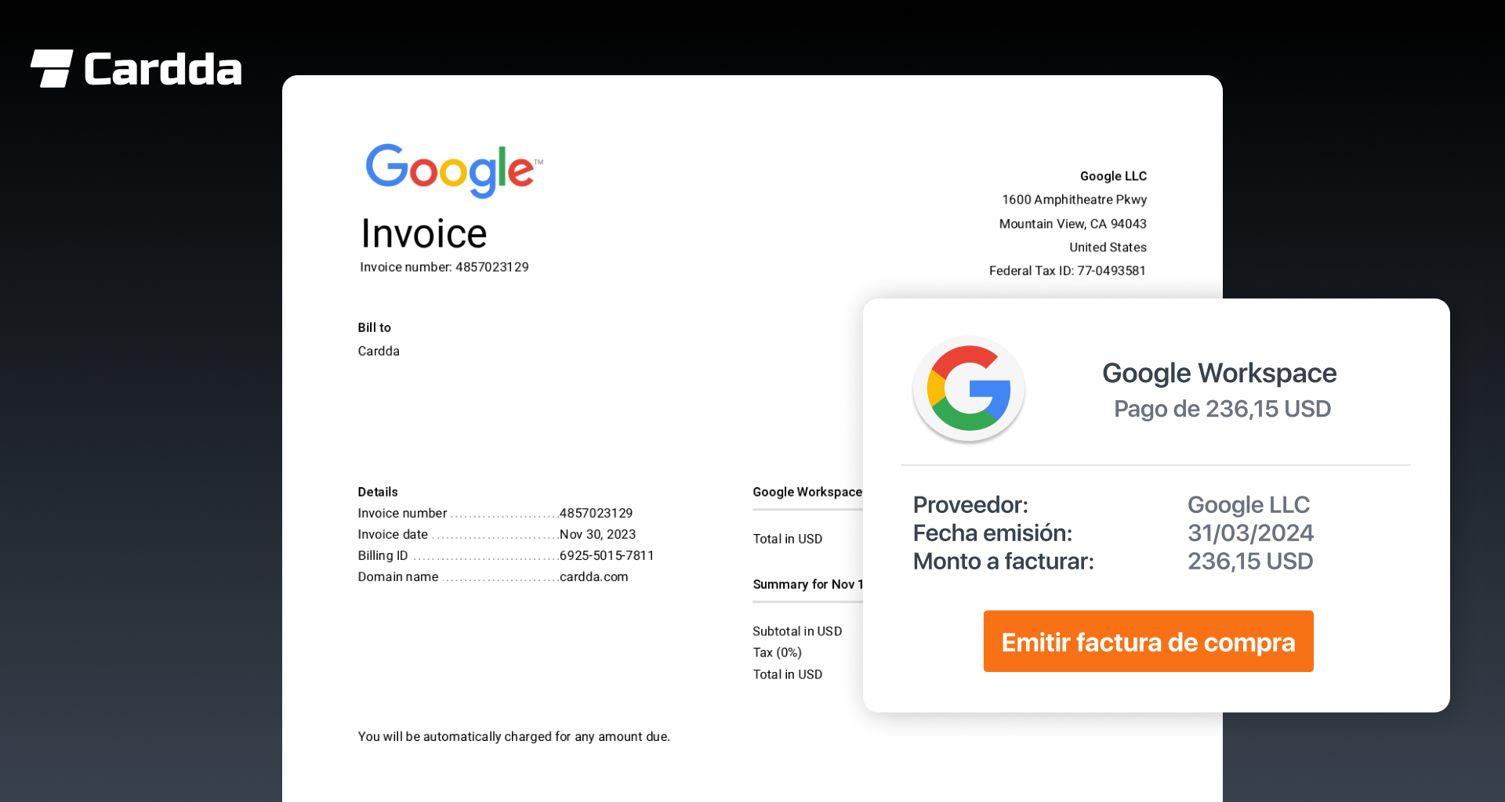Viewport: 1505px width, 802px height.
Task: Click the round Google G icon
Action: click(x=969, y=388)
